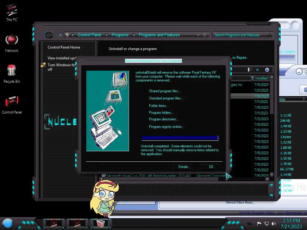Image resolution: width=307 pixels, height=230 pixels.
Task: Open the taskbar clock showing 3:57 PM
Action: pyautogui.click(x=291, y=223)
